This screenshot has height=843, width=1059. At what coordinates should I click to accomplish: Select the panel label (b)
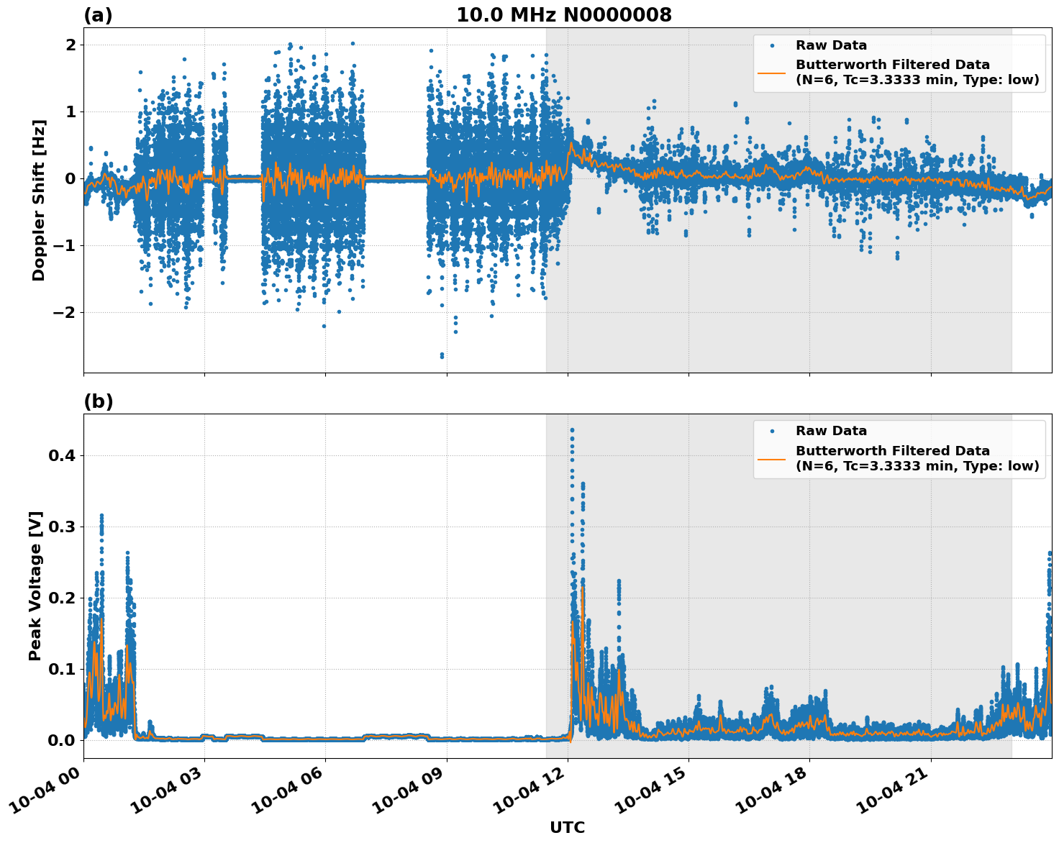click(x=98, y=401)
